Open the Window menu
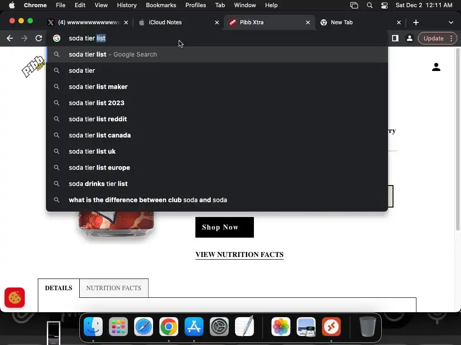461x345 pixels. (245, 5)
